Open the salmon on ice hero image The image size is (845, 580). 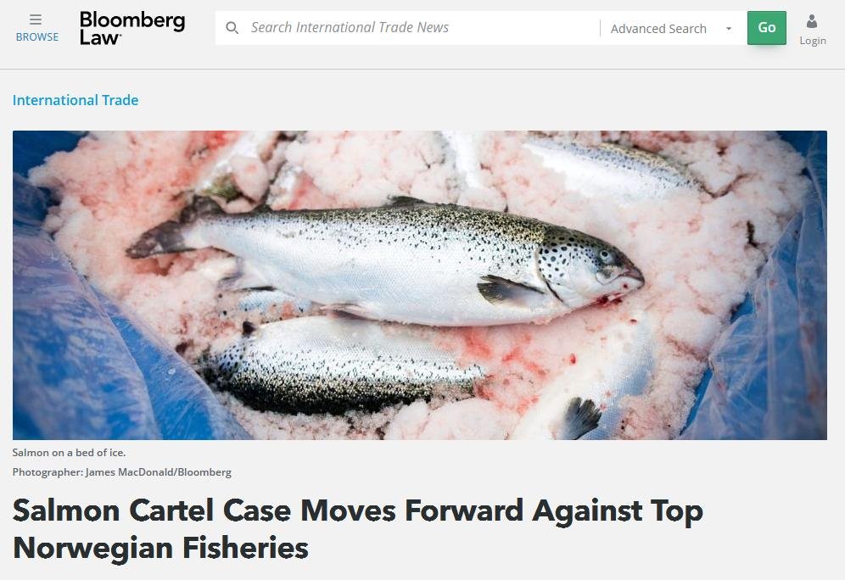(x=420, y=285)
